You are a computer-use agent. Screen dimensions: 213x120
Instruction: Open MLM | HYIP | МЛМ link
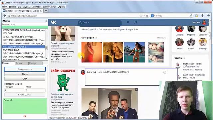tap(192, 65)
